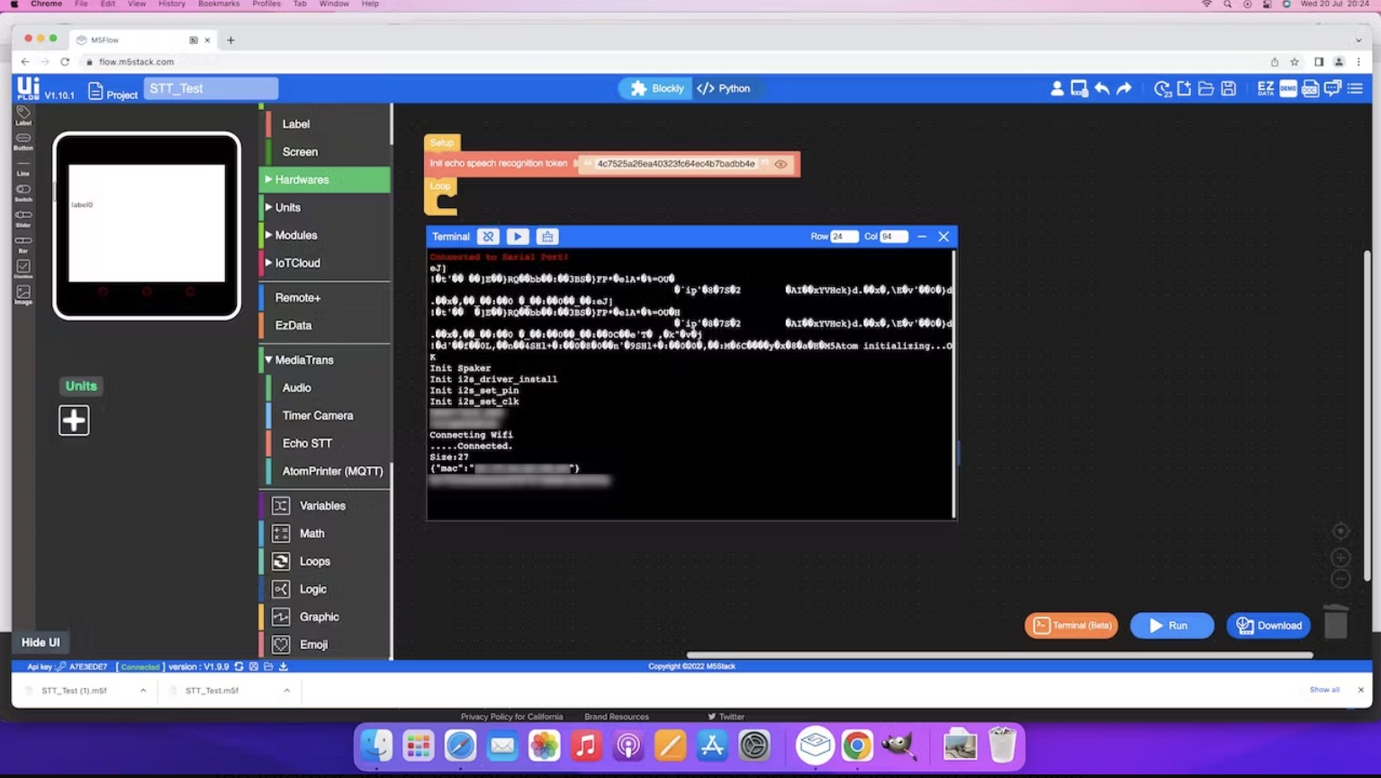The image size is (1381, 778).
Task: Click the Terminal (Beta) button
Action: 1071,625
